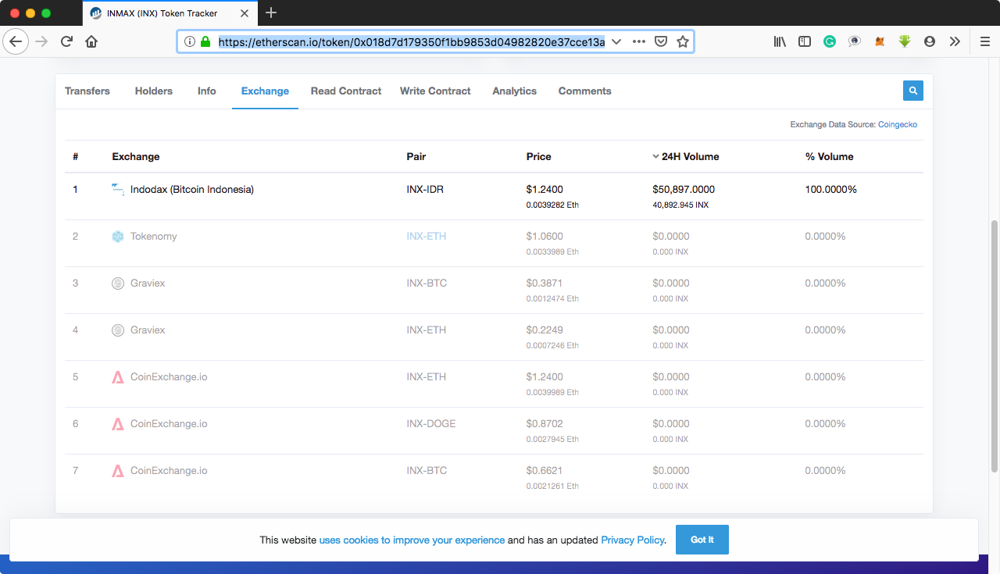Switch to the Analytics tab
The height and width of the screenshot is (574, 1000).
(515, 91)
